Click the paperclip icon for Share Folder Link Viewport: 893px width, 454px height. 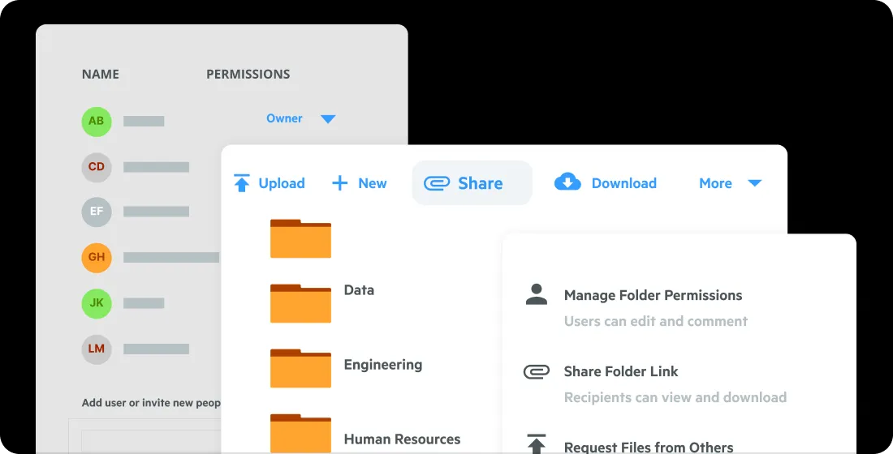coord(536,371)
